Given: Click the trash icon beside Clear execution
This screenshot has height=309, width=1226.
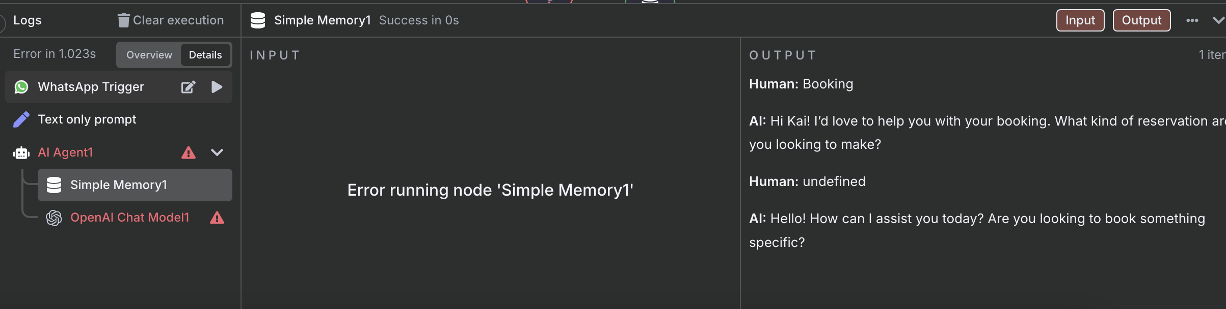Looking at the screenshot, I should pyautogui.click(x=123, y=20).
